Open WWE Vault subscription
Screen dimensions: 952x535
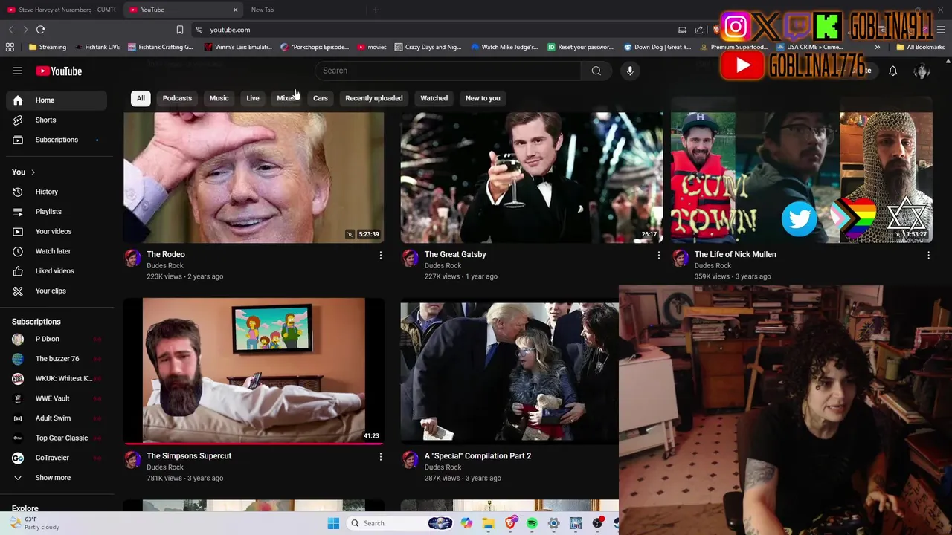click(57, 398)
